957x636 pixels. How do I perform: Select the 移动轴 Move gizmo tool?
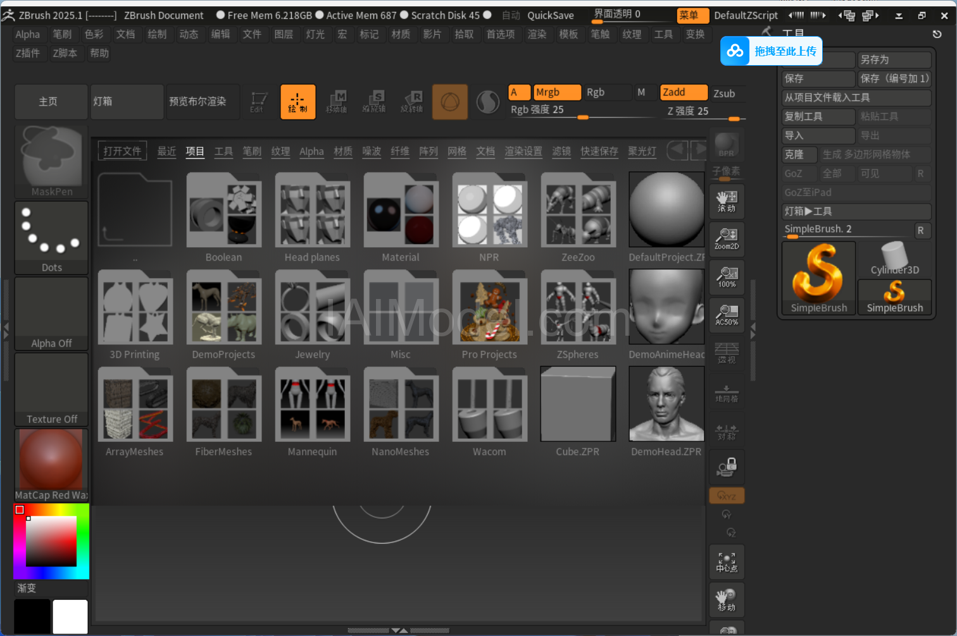coord(336,101)
